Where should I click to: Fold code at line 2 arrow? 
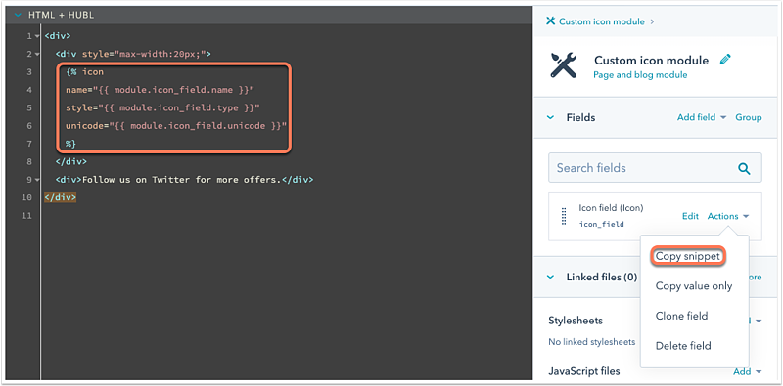(37, 55)
